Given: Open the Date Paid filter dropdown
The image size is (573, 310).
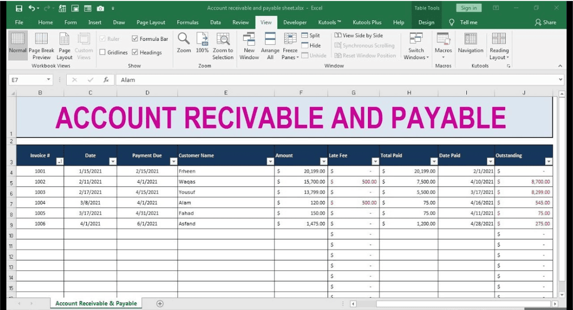Looking at the screenshot, I should pyautogui.click(x=490, y=161).
